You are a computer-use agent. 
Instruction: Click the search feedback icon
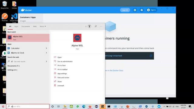point(96,26)
